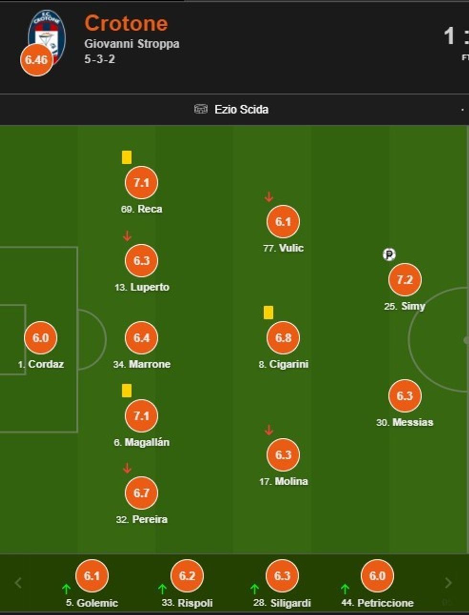Click Golemic's green substituted-in arrow
The image size is (469, 615).
67,589
